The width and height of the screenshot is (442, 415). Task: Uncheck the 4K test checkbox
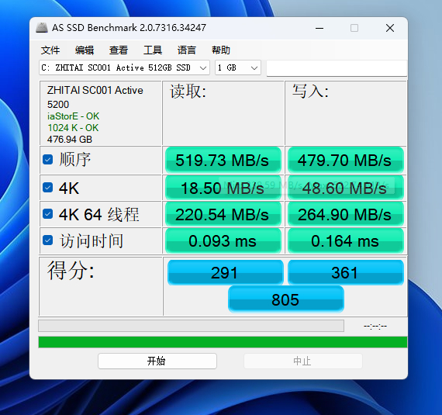tap(47, 187)
